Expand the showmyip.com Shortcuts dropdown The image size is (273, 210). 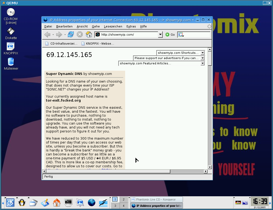[203, 53]
